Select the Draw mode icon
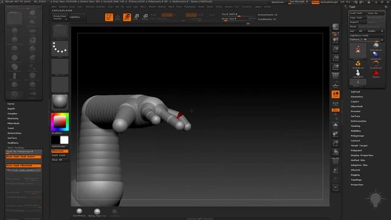 pos(118,17)
